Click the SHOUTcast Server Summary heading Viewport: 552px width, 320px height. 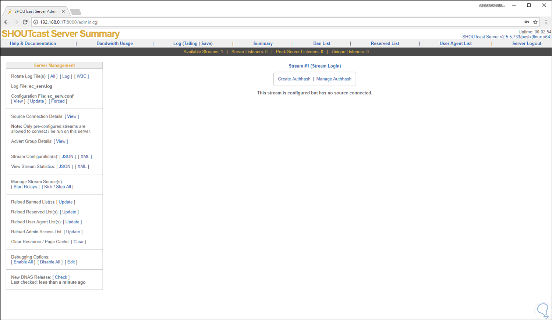point(61,34)
